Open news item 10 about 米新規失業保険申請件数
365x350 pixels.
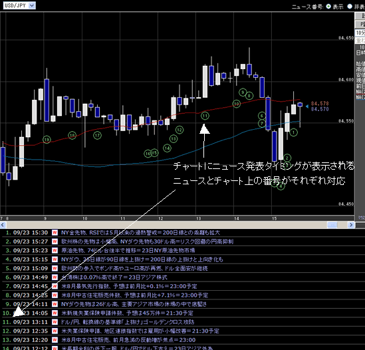click(127, 313)
